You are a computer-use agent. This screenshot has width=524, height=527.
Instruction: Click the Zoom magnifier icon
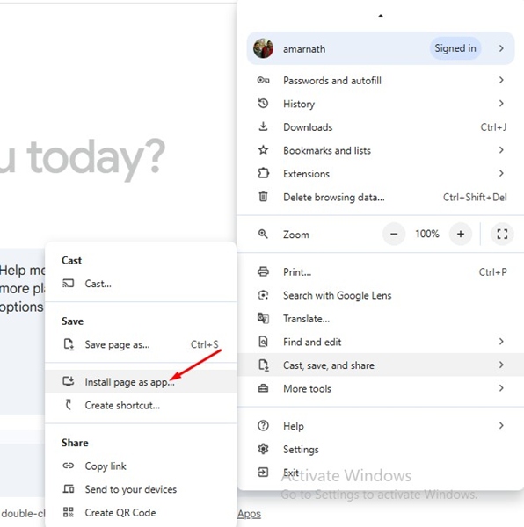[263, 234]
